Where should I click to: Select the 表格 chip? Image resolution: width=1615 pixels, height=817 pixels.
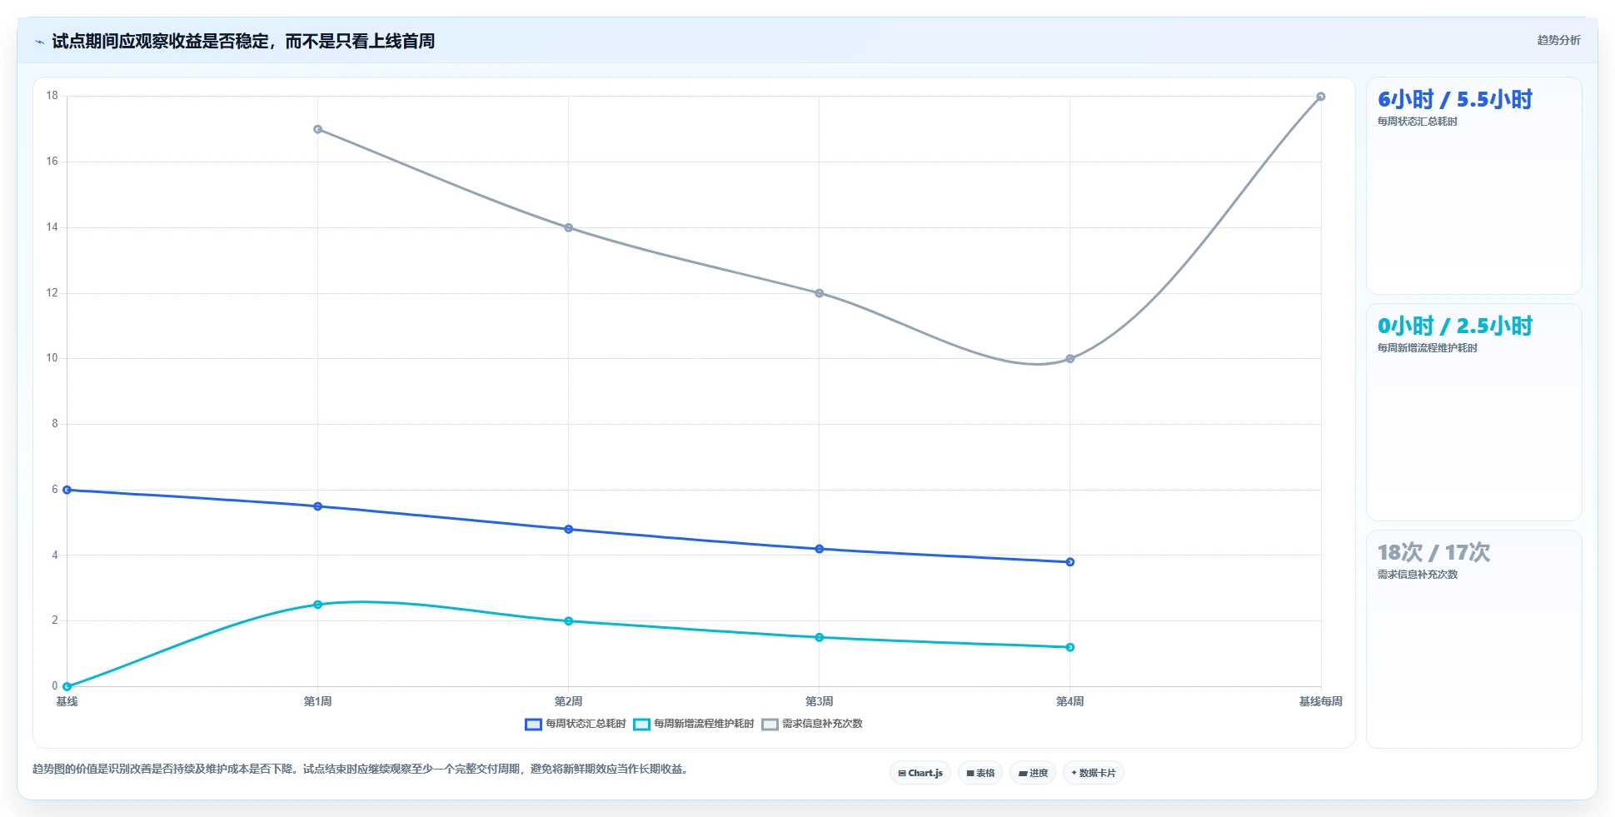pyautogui.click(x=980, y=773)
